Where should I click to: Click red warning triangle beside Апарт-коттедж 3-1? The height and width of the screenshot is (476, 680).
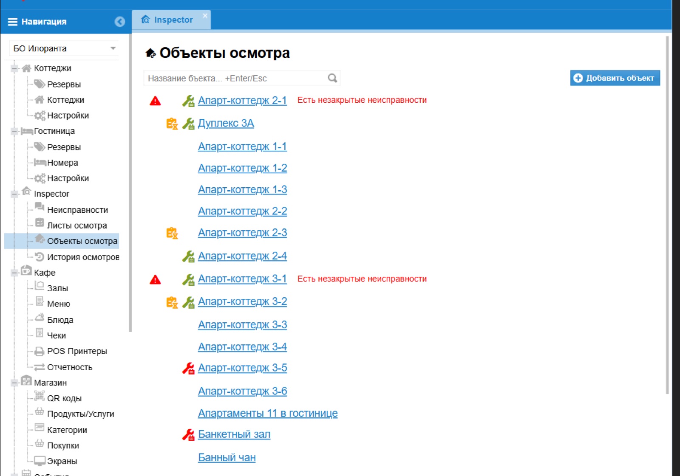click(x=155, y=280)
